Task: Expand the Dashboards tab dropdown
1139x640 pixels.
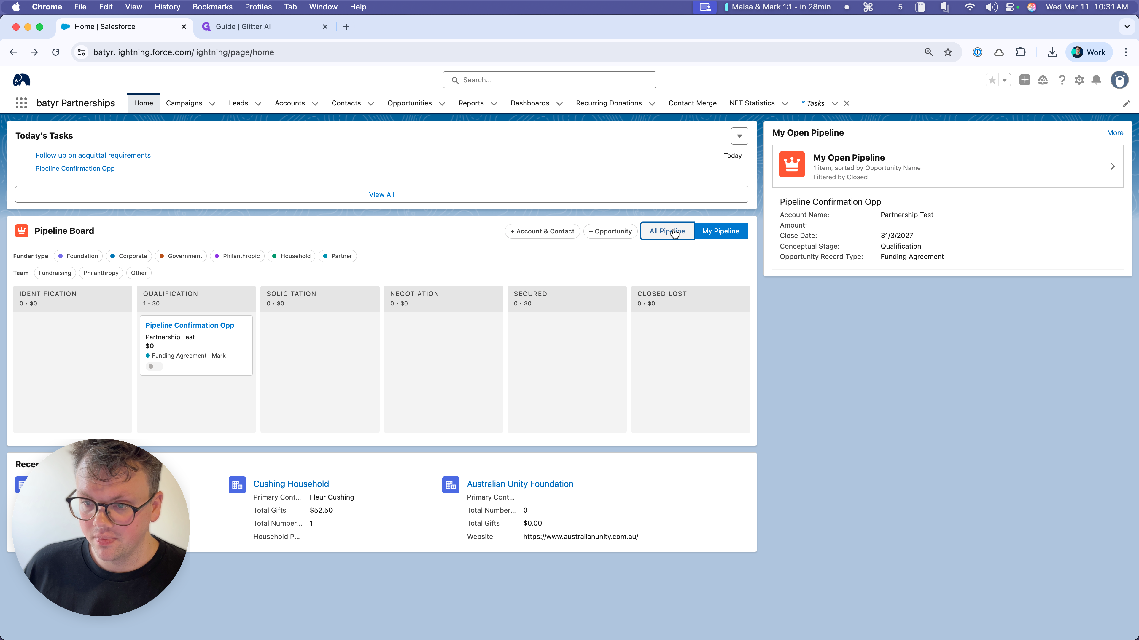Action: pos(560,104)
